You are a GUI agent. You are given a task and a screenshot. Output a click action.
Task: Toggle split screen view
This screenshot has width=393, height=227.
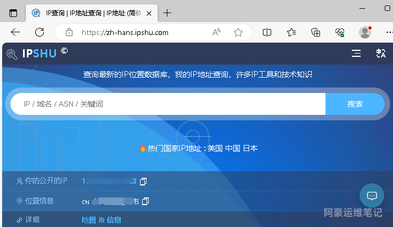point(267,32)
